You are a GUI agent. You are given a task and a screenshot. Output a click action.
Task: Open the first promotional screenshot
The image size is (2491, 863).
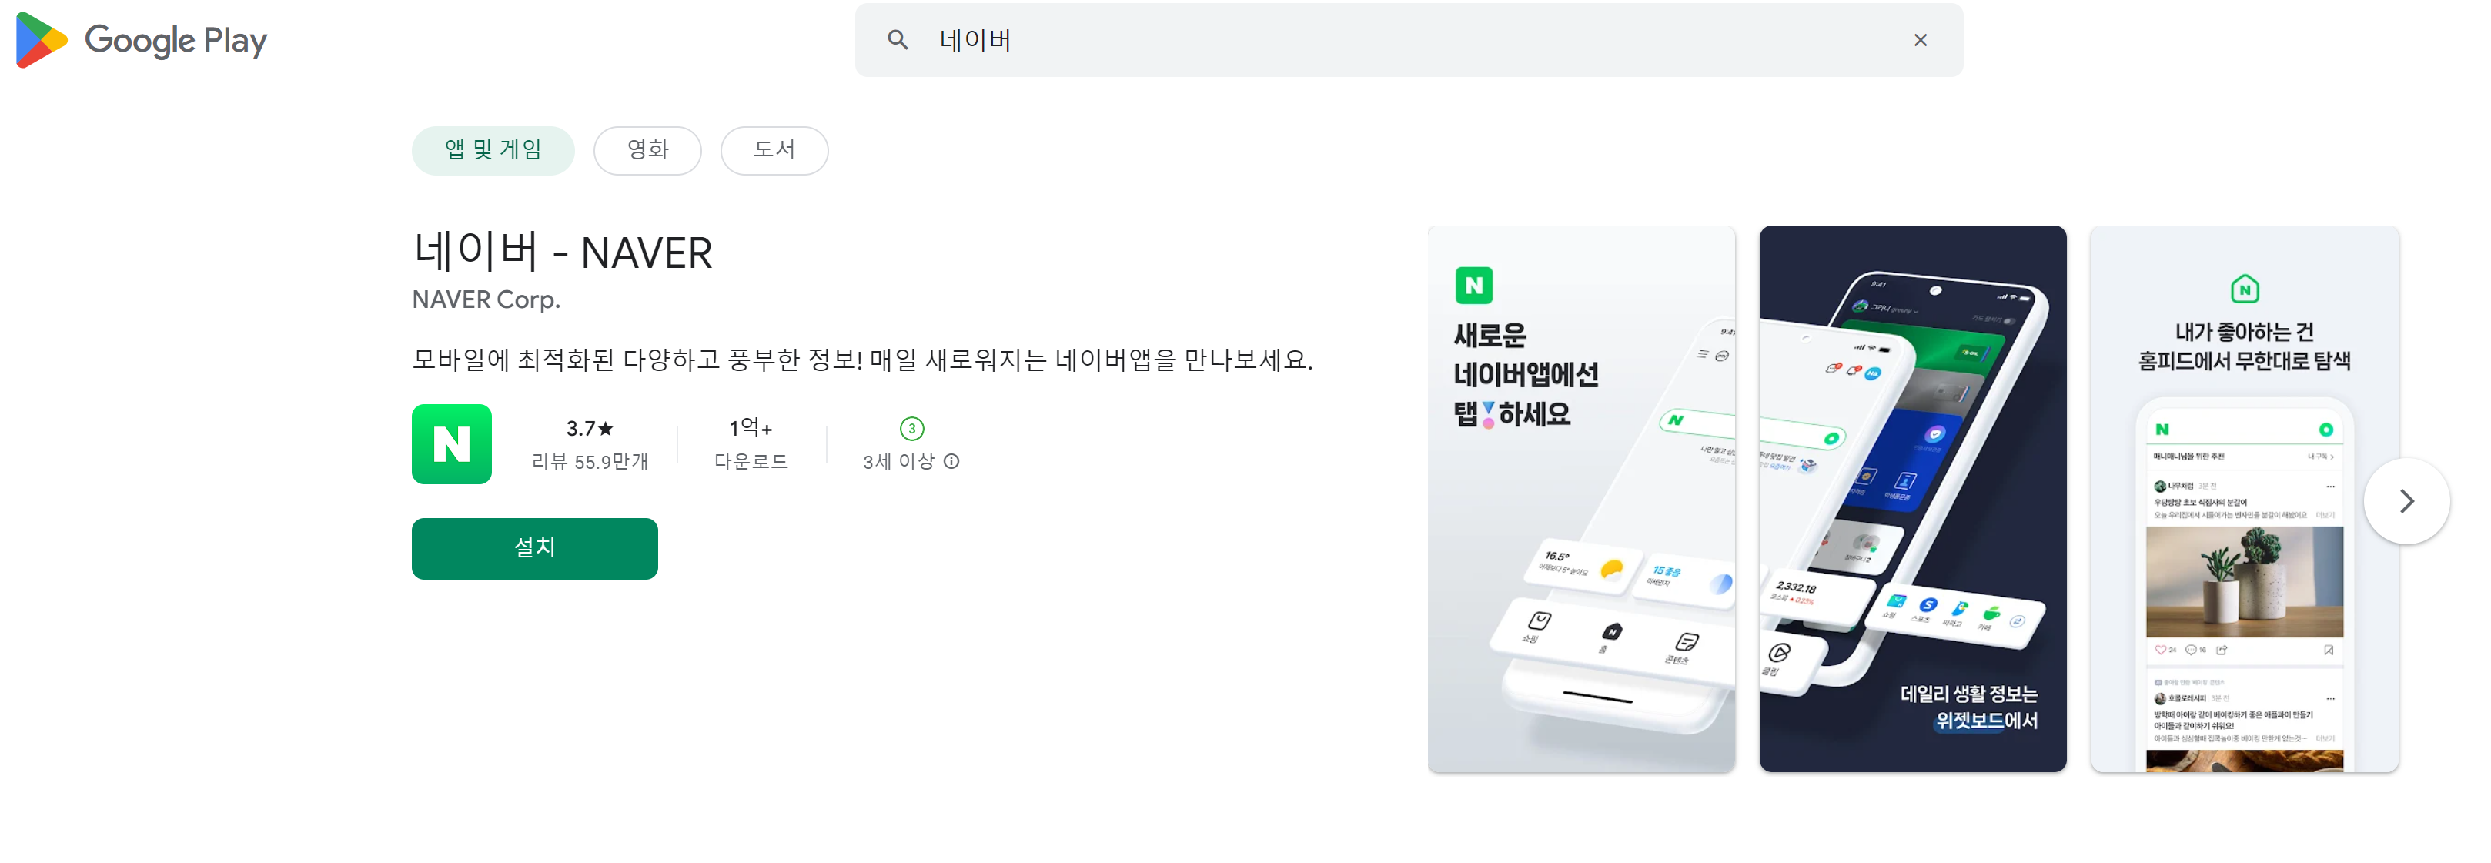1580,500
